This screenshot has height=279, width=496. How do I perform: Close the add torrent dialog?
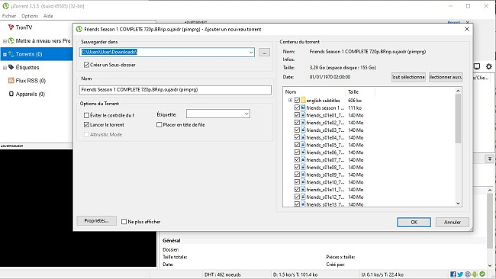[466, 29]
